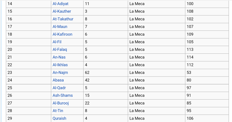Open the Al-Kafiroon article link
Viewport: 232px width, 122px height.
[x=63, y=34]
